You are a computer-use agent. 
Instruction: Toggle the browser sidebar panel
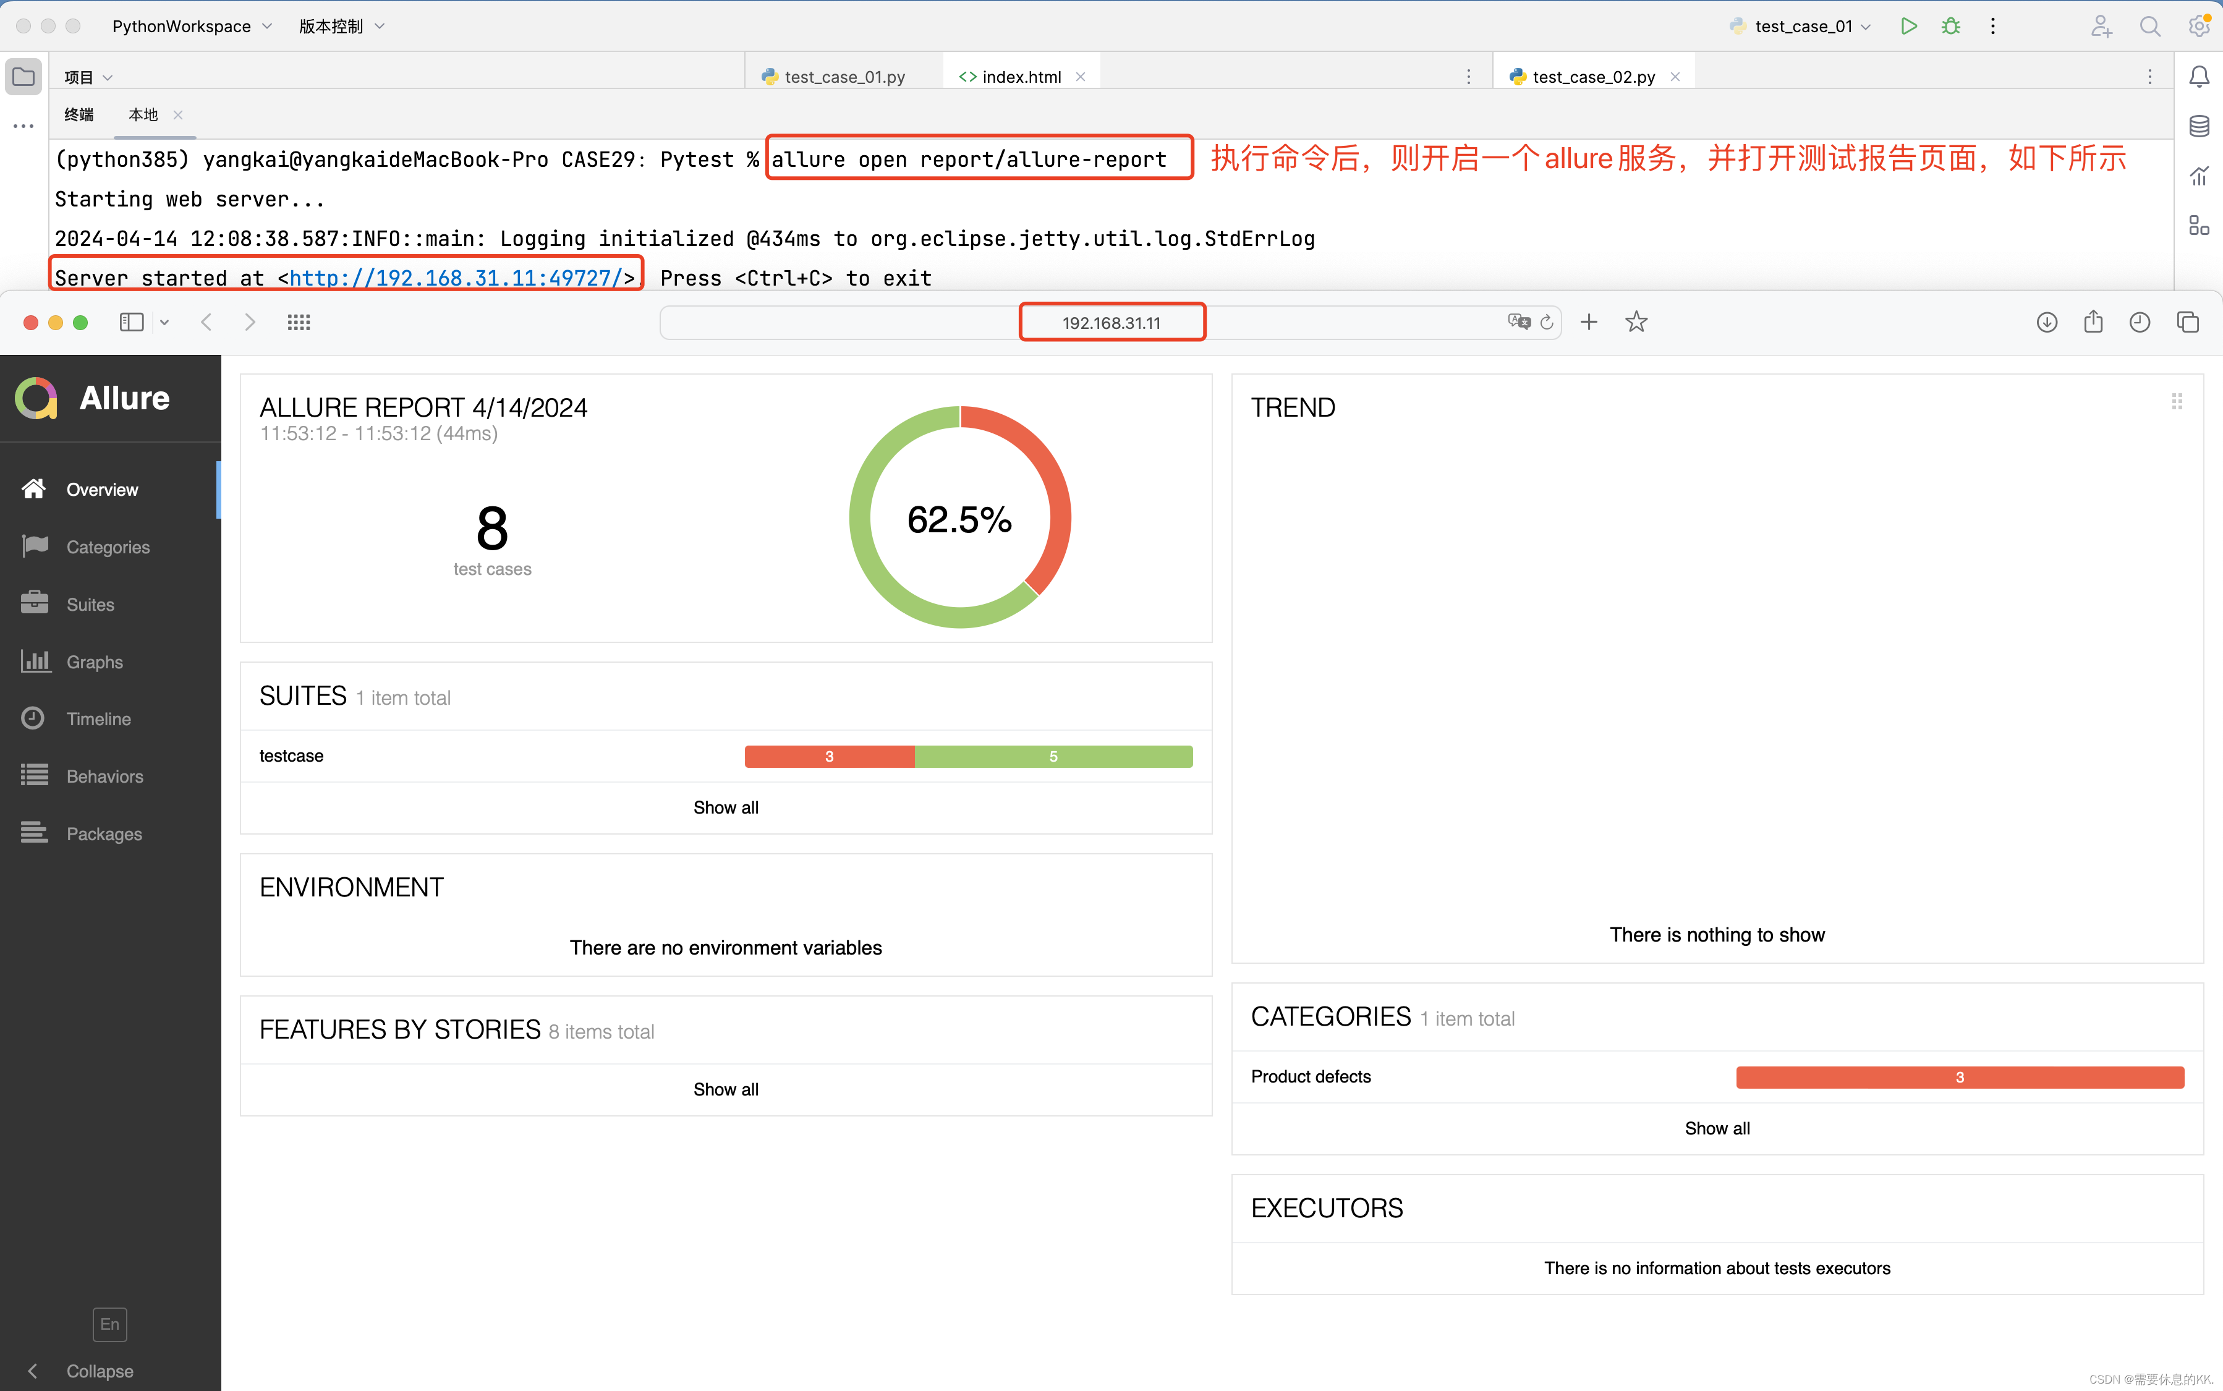click(132, 322)
